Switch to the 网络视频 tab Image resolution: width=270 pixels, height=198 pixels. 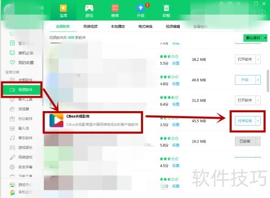90,26
